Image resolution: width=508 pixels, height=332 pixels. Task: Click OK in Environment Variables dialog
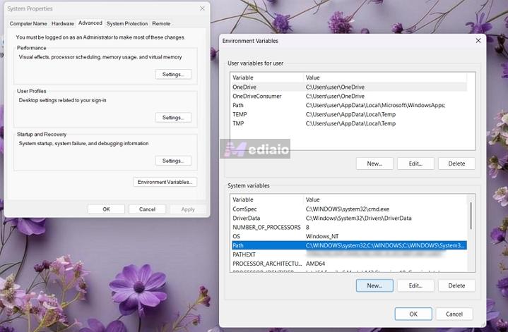pyautogui.click(x=413, y=314)
